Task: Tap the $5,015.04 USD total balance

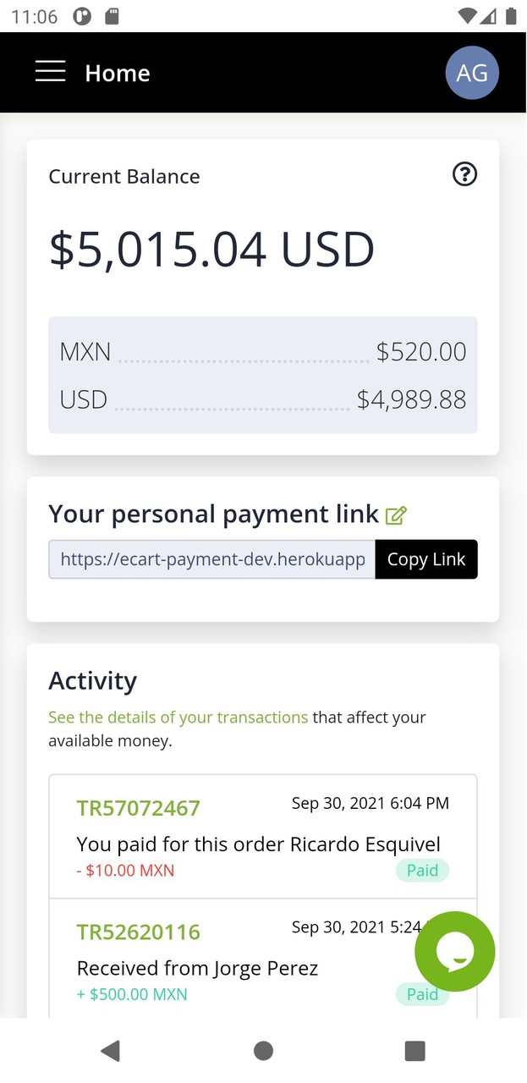Action: tap(211, 248)
